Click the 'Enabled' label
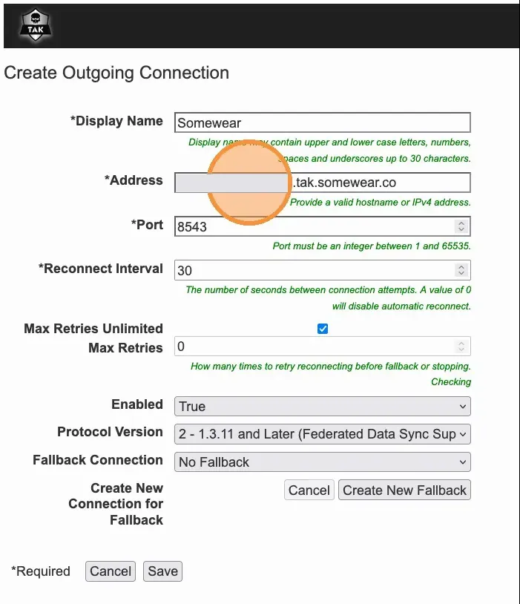Viewport: 520px width, 604px height. [x=137, y=404]
